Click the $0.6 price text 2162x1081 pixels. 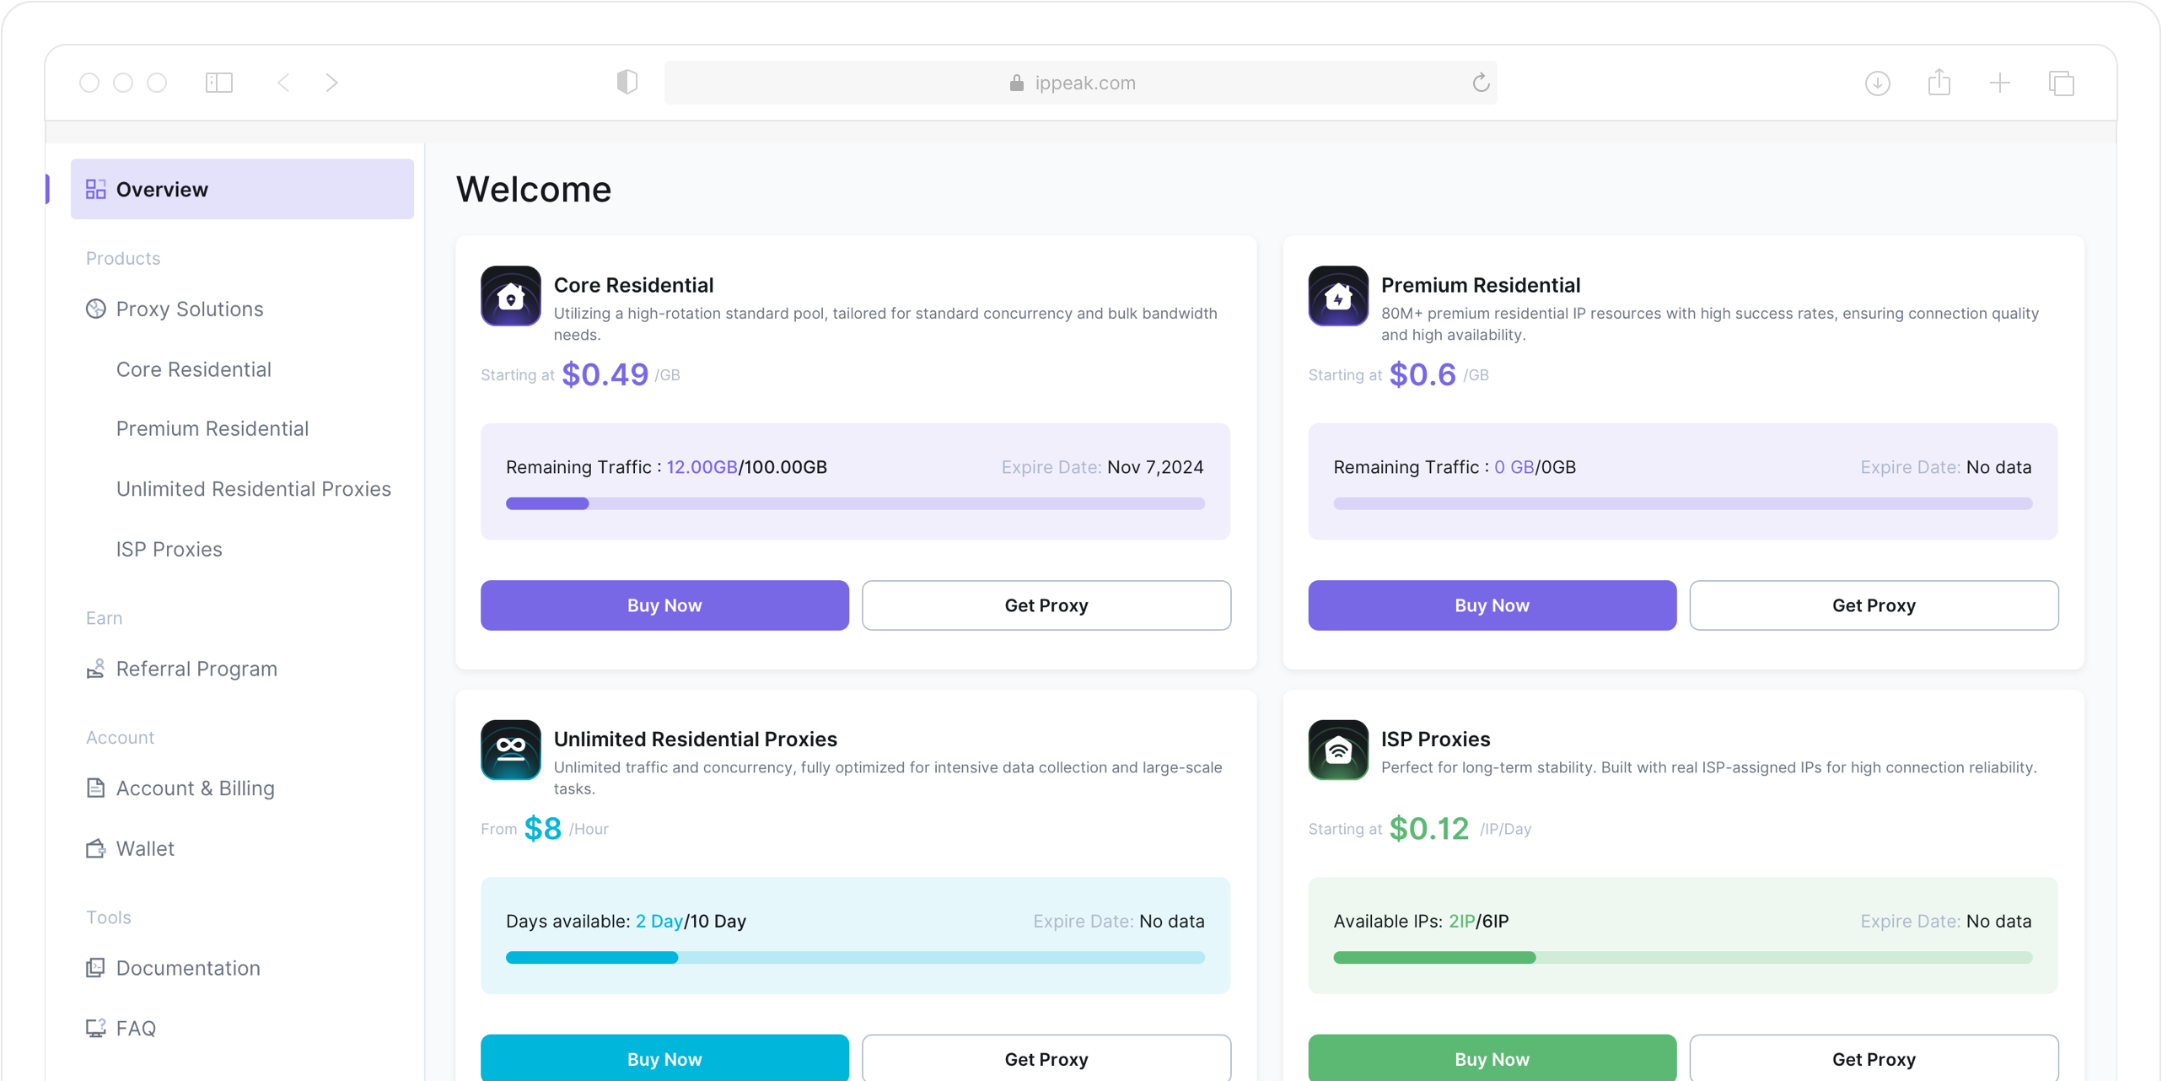1422,374
